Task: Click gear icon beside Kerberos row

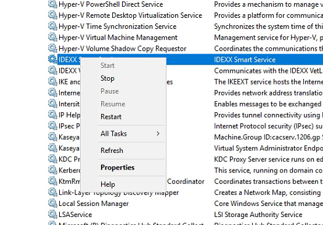Action: (x=52, y=170)
